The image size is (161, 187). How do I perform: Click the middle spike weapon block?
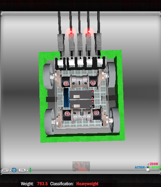coord(79,42)
